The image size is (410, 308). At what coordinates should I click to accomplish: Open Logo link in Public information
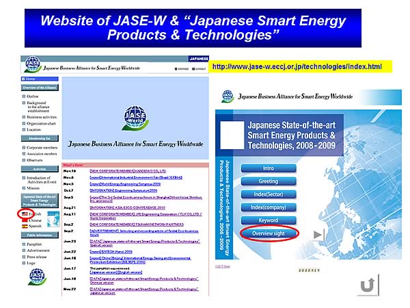31,263
